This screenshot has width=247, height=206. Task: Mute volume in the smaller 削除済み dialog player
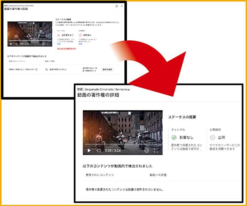[x=16, y=44]
